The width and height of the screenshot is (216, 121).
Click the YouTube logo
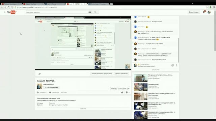pos(11,12)
